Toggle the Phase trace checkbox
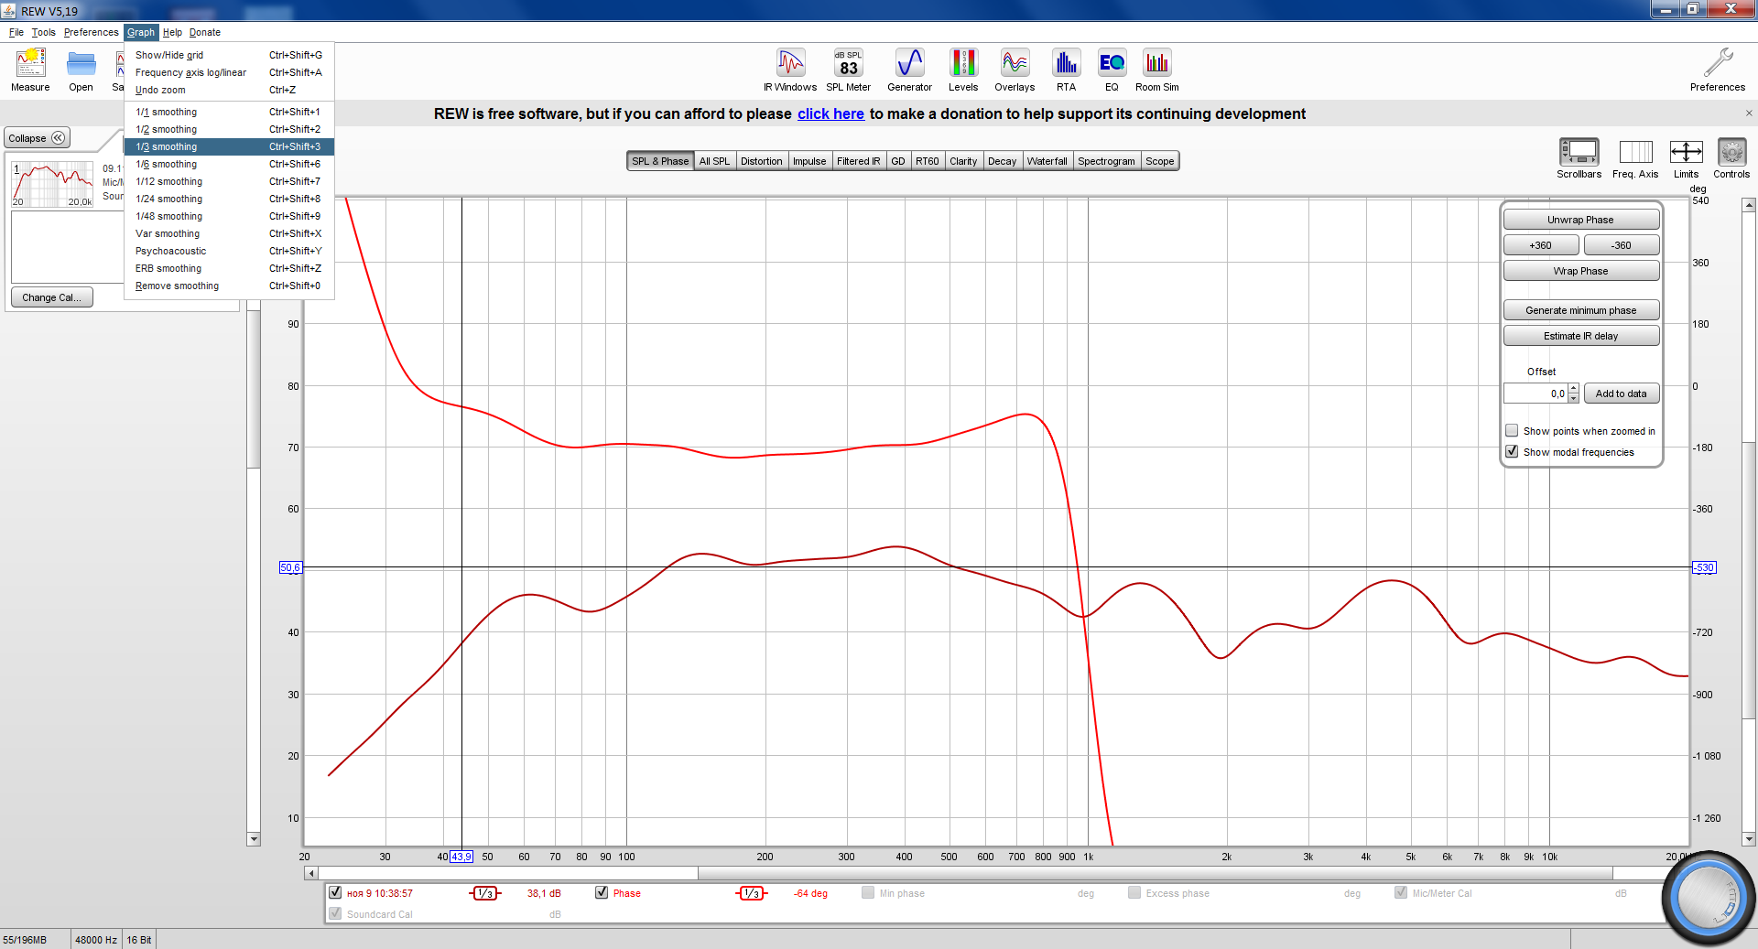 click(602, 893)
